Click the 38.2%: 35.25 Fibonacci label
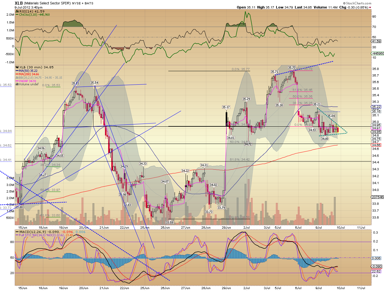 pos(302,103)
